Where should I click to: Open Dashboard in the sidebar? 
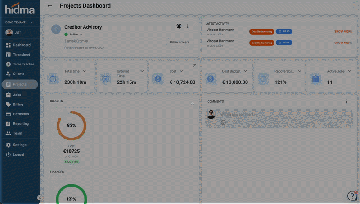(x=20, y=45)
